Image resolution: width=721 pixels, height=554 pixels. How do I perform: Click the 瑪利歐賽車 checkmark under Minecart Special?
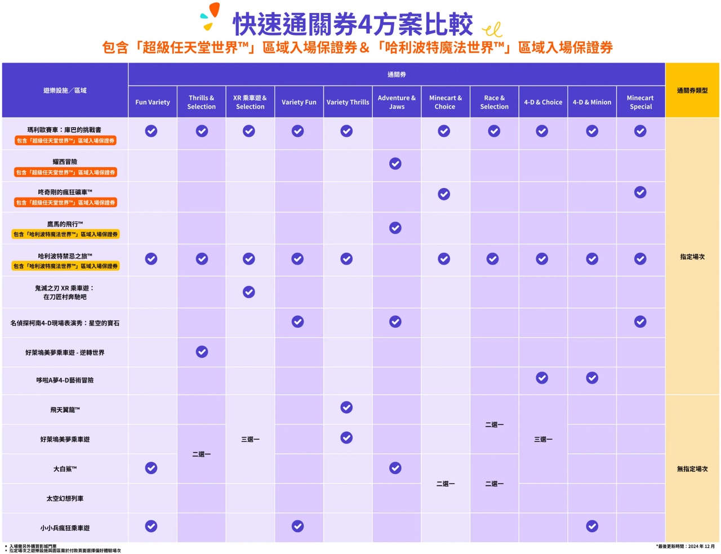(640, 131)
